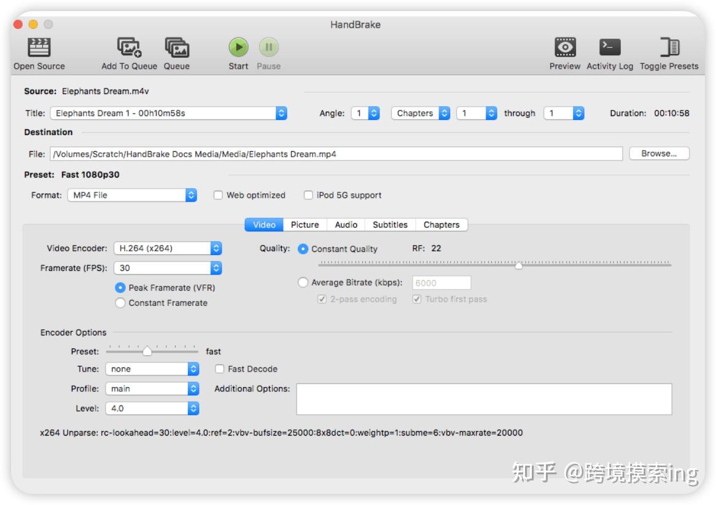The height and width of the screenshot is (505, 716).
Task: Click the source name Elephants Dream.m4v
Action: click(x=106, y=91)
